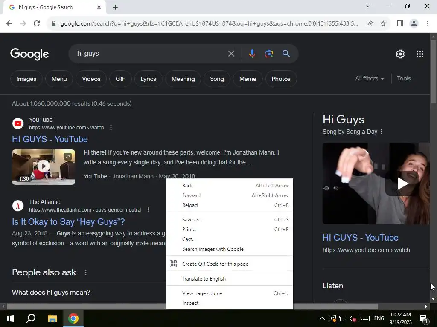Open Google quick settings gear
This screenshot has width=437, height=327.
coord(400,54)
